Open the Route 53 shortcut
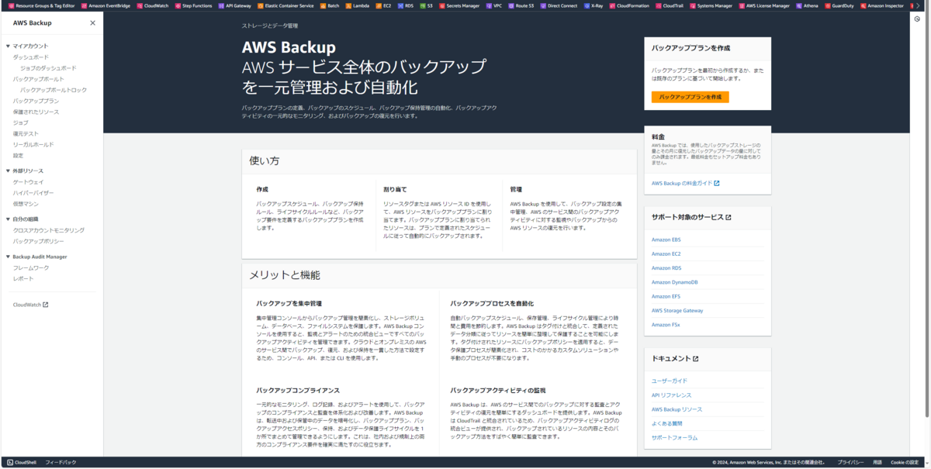The image size is (931, 469). point(521,5)
